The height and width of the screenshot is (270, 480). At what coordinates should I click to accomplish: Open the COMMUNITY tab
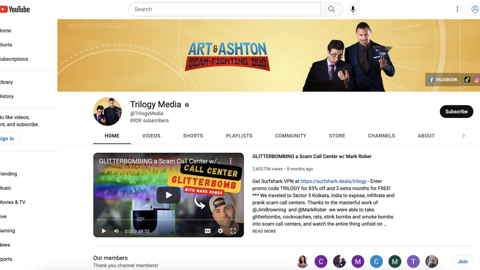click(x=291, y=136)
